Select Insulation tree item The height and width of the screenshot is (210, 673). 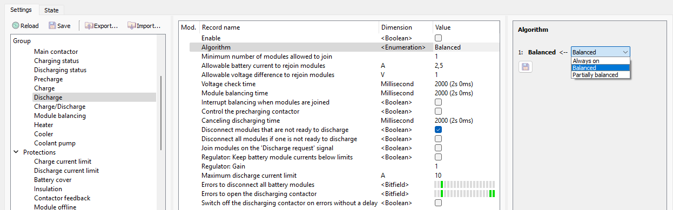tap(48, 189)
